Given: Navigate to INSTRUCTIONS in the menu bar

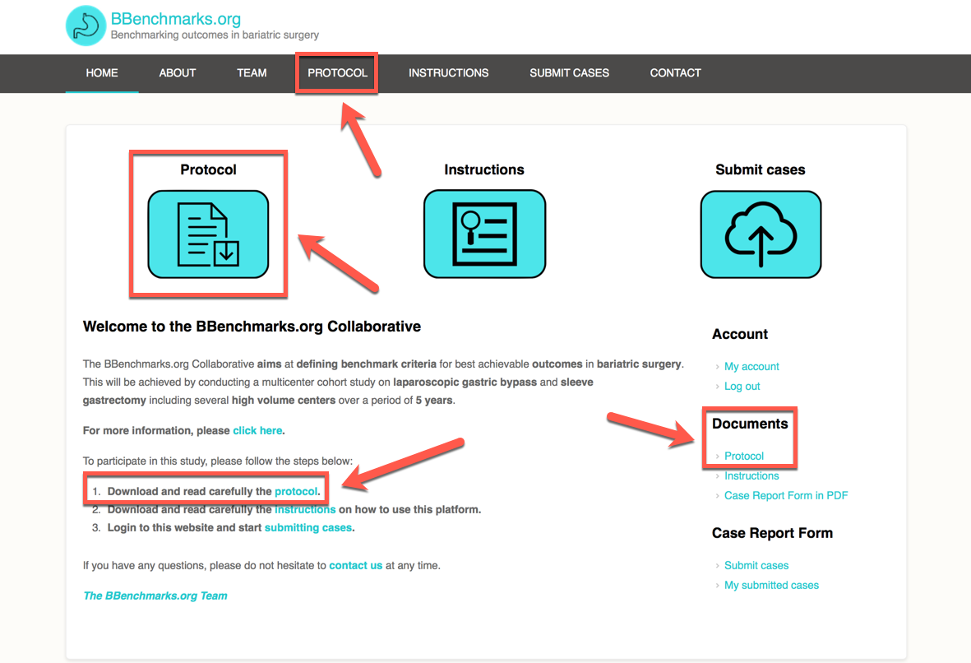Looking at the screenshot, I should point(448,73).
